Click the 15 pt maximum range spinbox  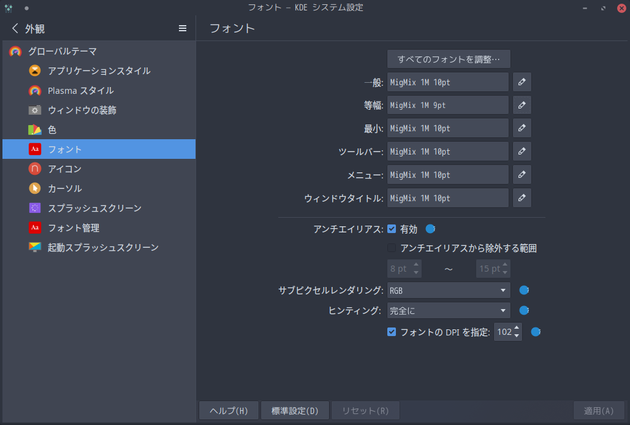tap(493, 269)
